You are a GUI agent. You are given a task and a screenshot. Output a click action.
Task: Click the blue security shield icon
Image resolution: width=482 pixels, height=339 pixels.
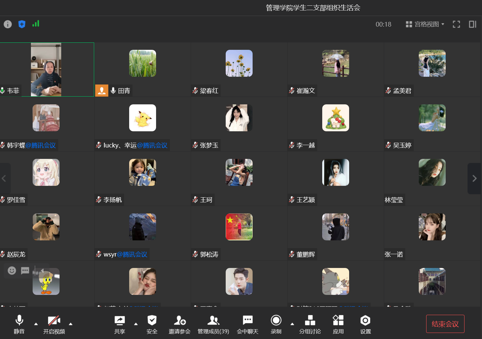click(x=22, y=24)
